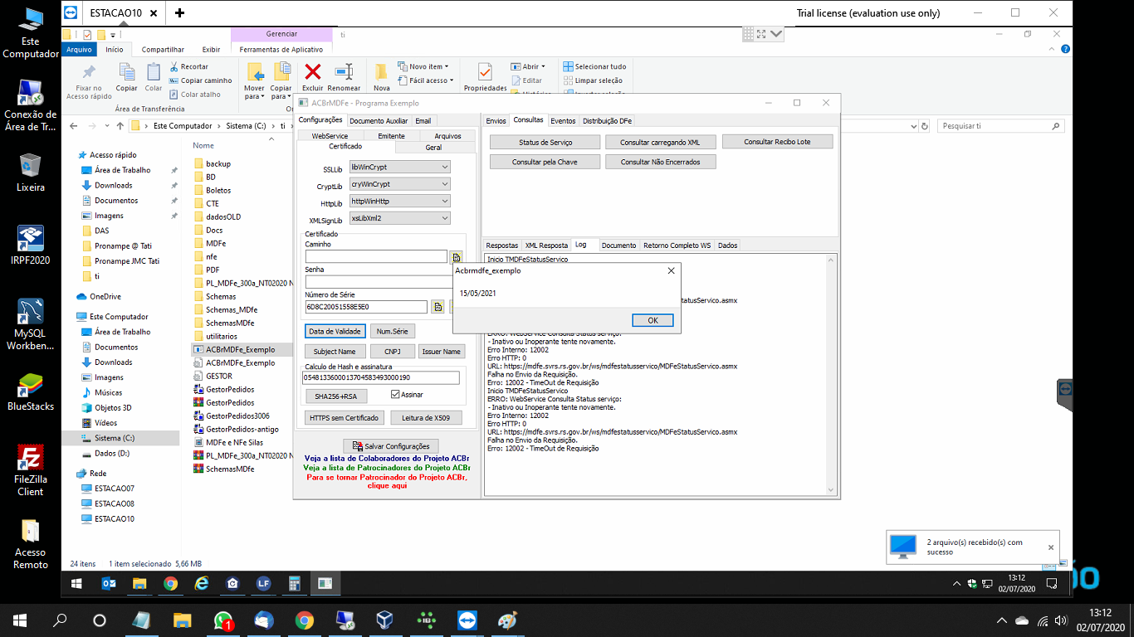
Task: Expand the Mover para dropdown
Action: point(263,96)
